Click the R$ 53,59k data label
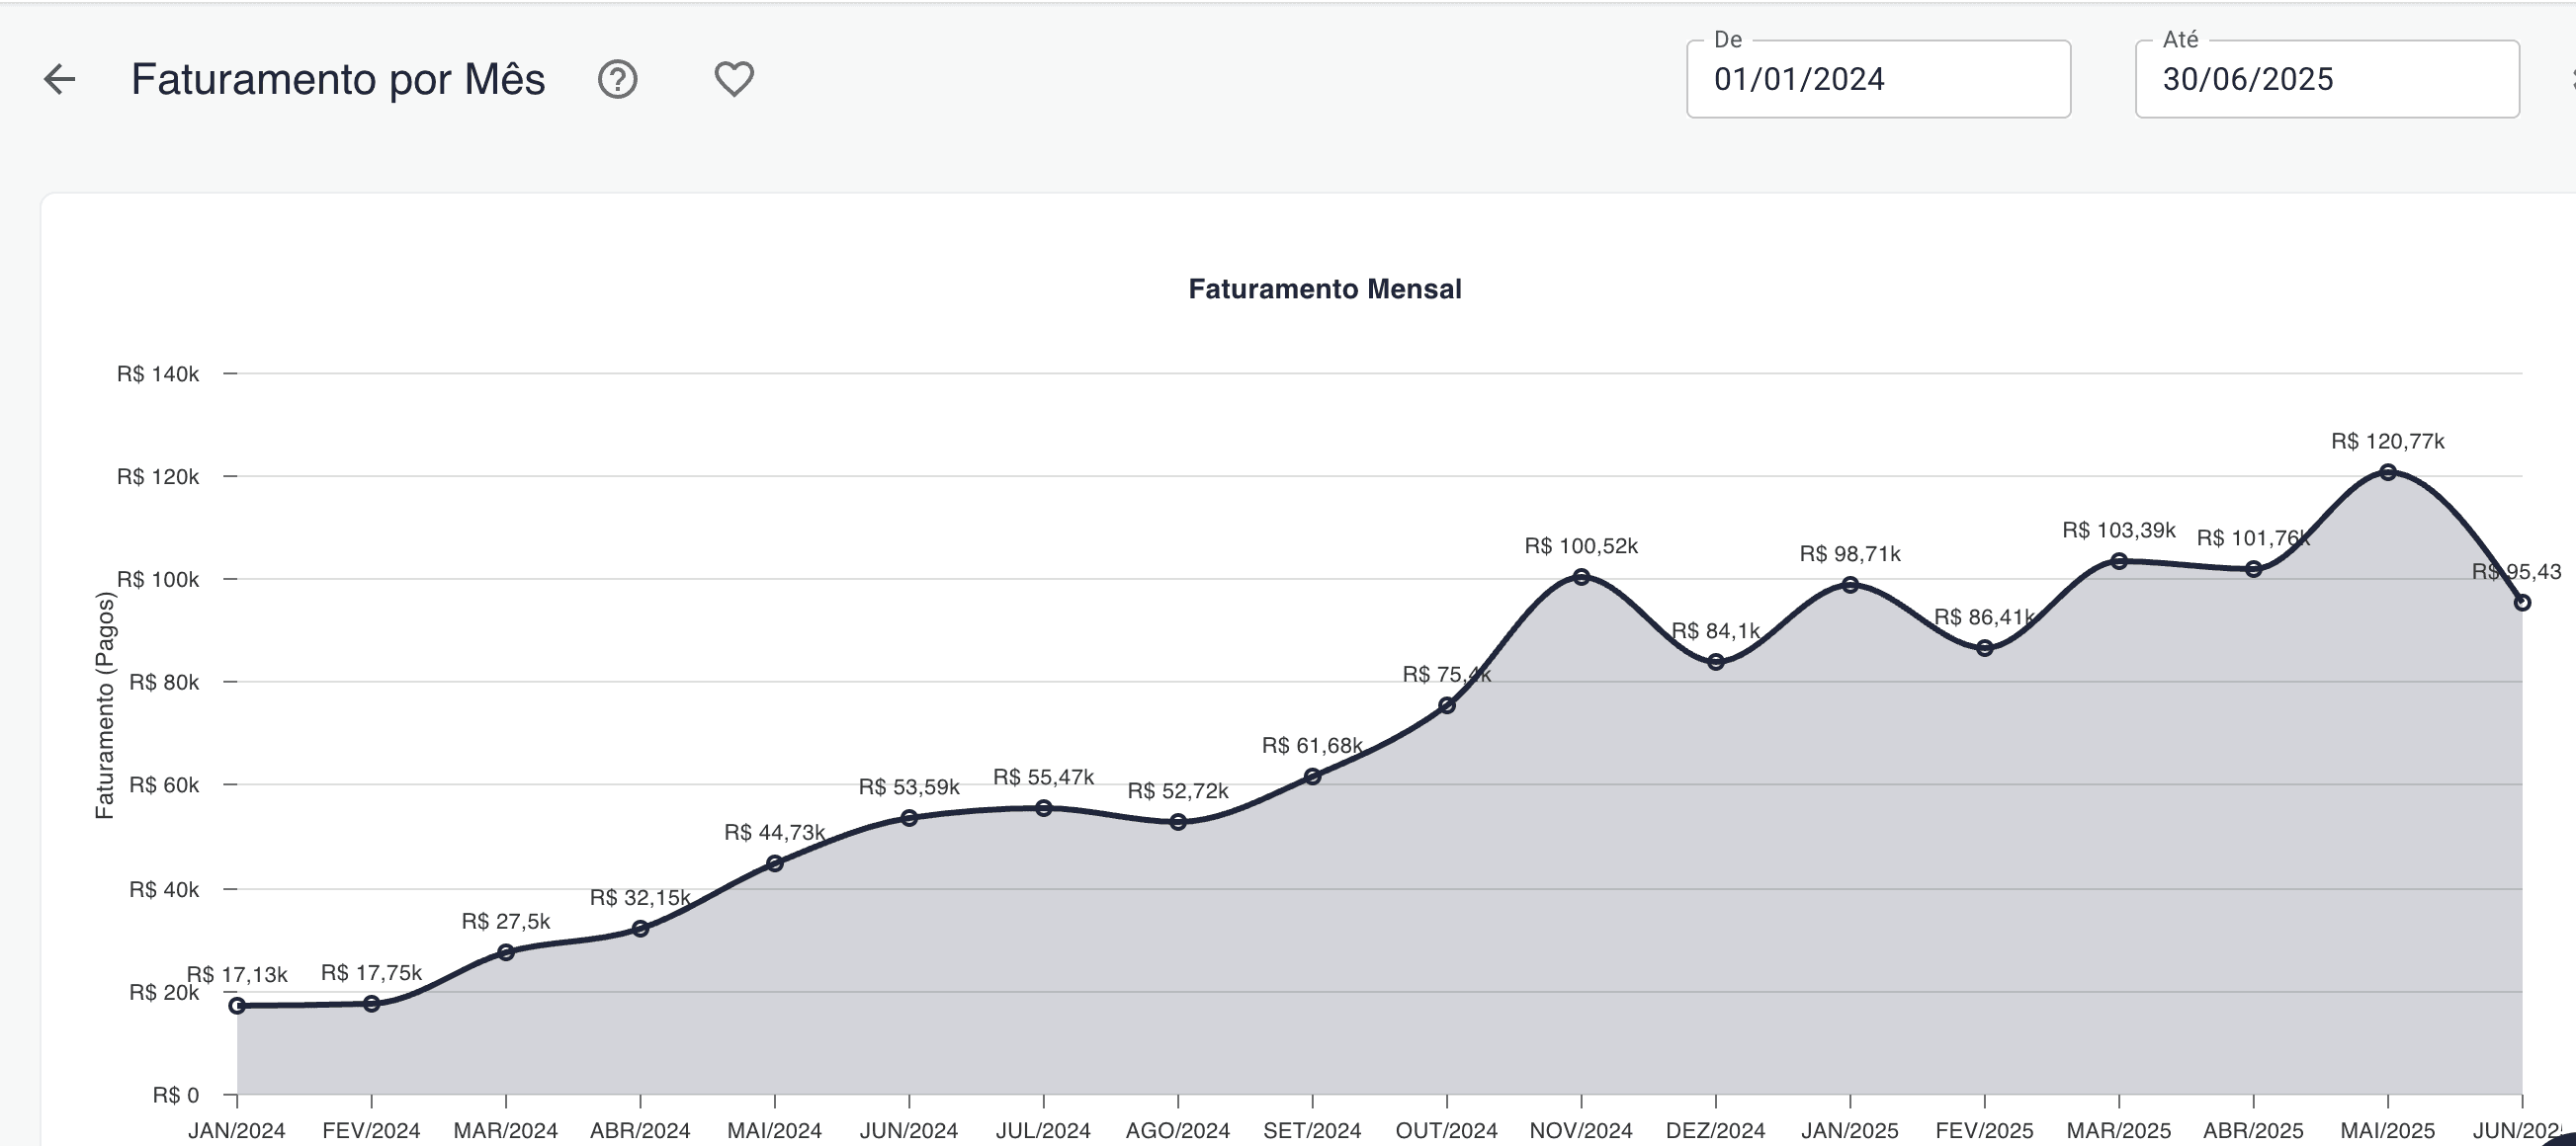Screen dimensions: 2576x1146 point(908,787)
